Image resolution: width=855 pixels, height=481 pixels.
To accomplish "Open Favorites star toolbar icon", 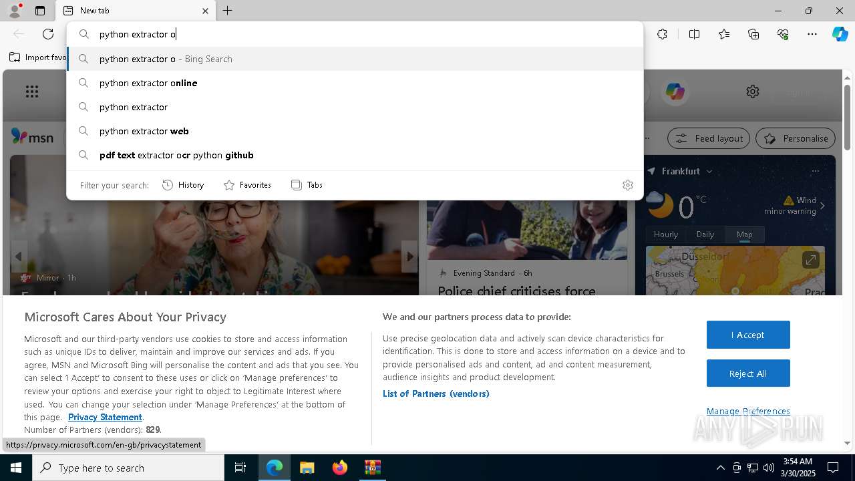I will click(724, 34).
